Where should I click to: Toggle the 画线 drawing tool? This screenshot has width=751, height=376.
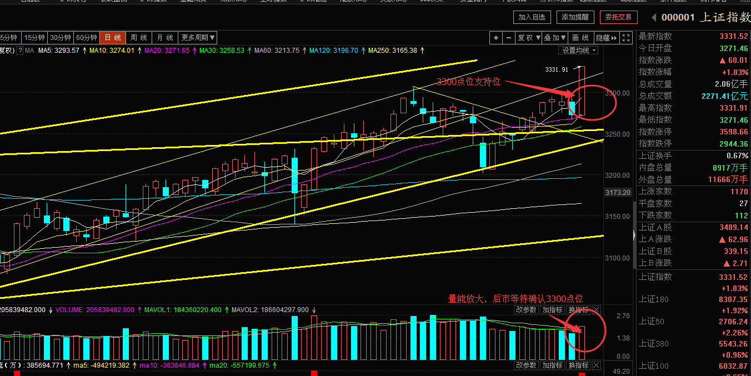[580, 38]
